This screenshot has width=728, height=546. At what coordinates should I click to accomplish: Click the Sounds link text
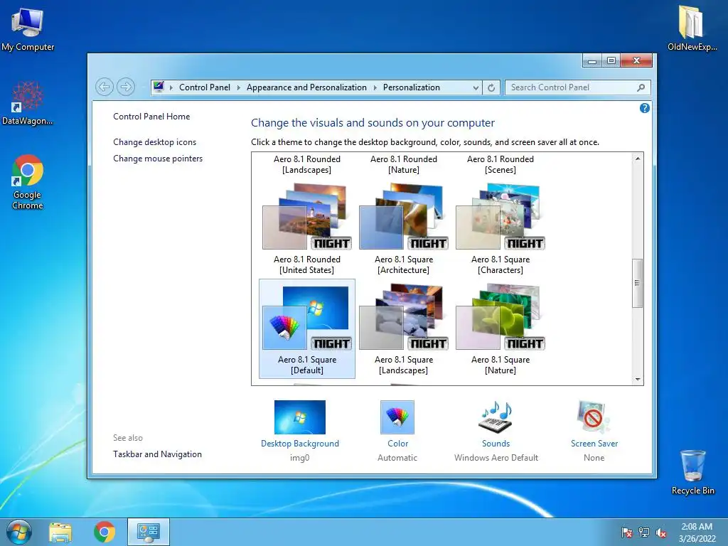click(x=496, y=444)
